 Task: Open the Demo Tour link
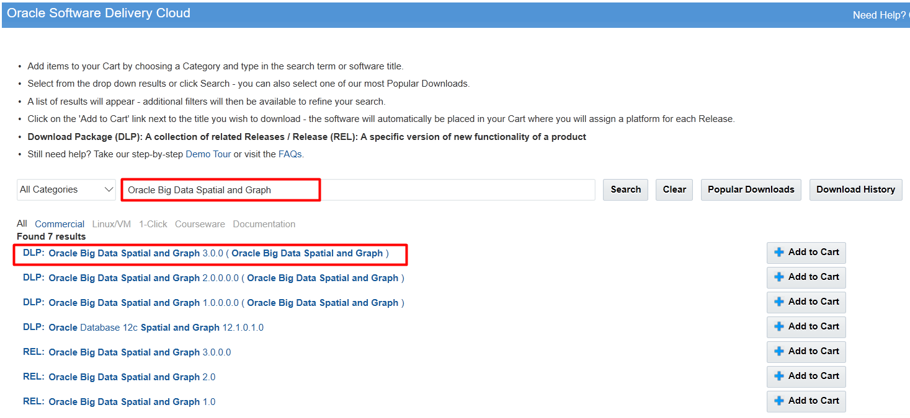[208, 154]
